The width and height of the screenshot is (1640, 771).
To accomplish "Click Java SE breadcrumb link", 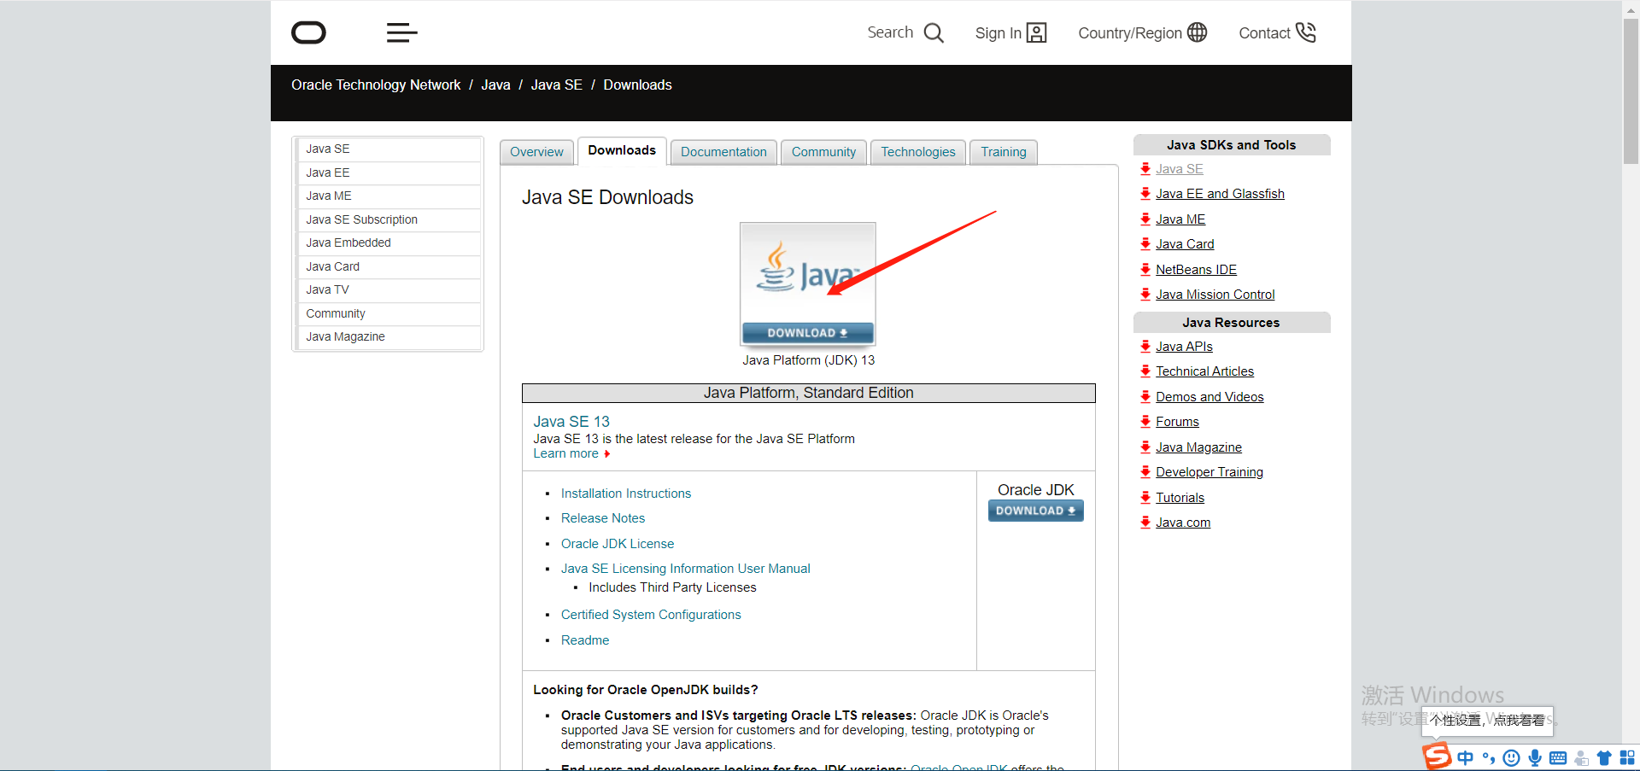I will click(557, 85).
